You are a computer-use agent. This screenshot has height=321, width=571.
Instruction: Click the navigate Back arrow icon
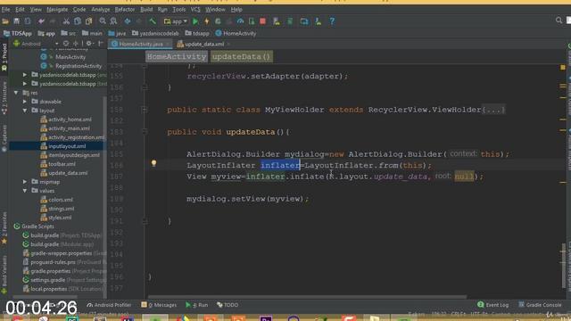pos(128,21)
